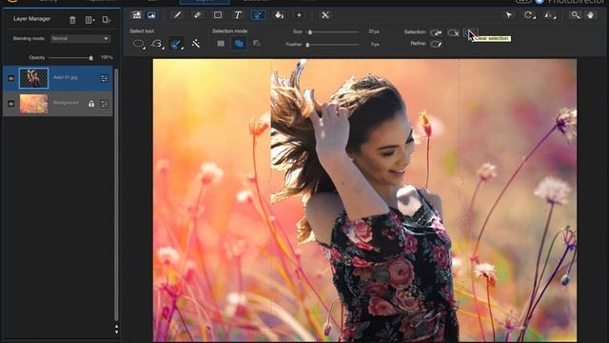Select the Background layer thumbnail
This screenshot has height=343, width=609.
coord(34,104)
